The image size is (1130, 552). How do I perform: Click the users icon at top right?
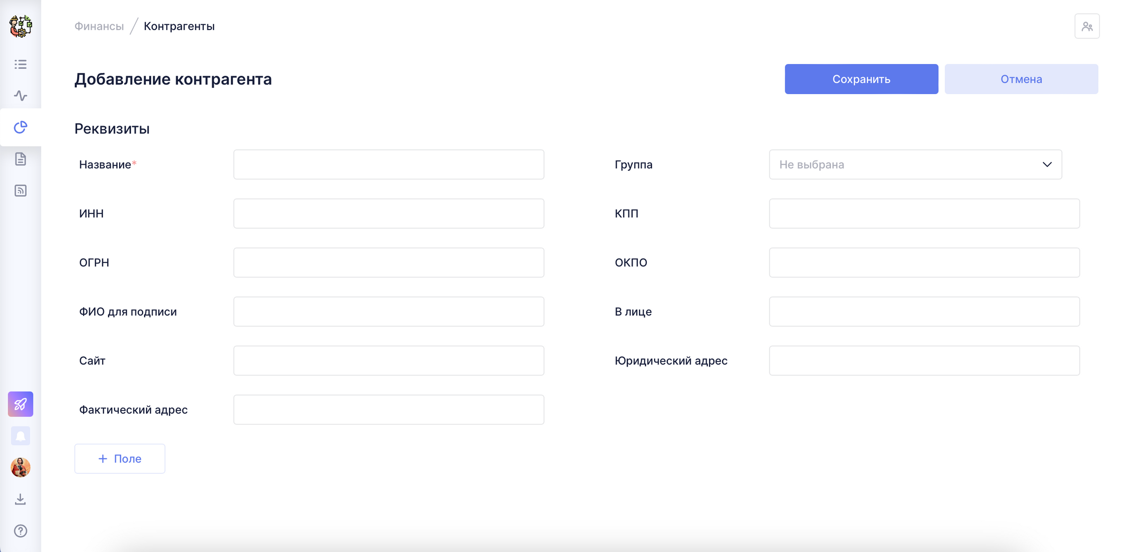click(x=1087, y=26)
